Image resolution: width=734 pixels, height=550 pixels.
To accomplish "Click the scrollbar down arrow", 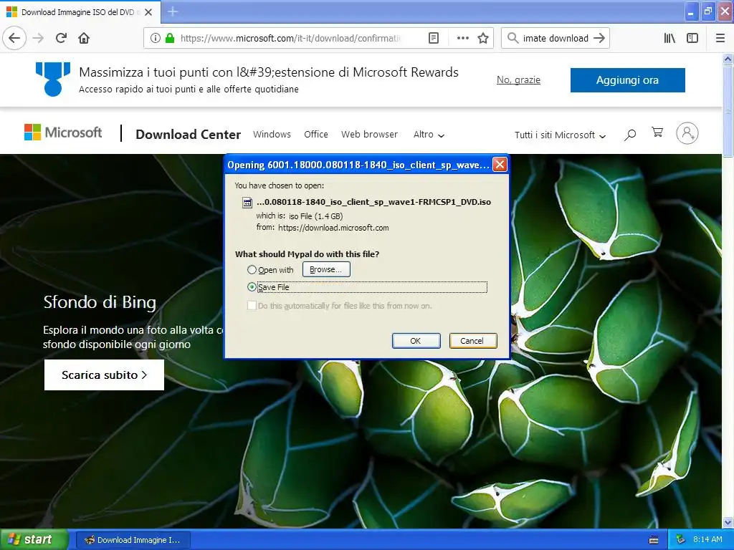I will [x=728, y=522].
